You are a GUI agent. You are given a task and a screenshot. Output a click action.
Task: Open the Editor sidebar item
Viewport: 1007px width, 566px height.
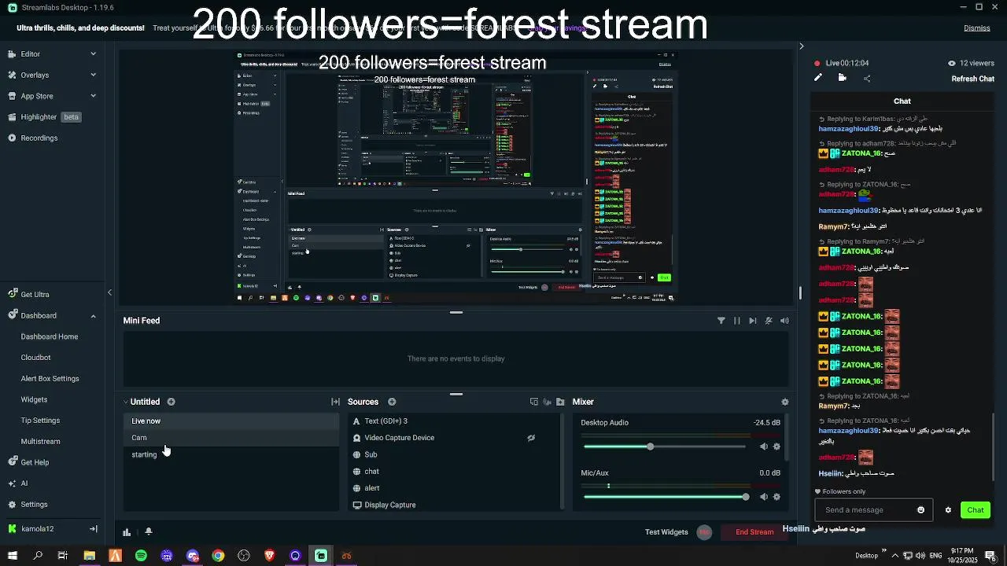pyautogui.click(x=30, y=54)
